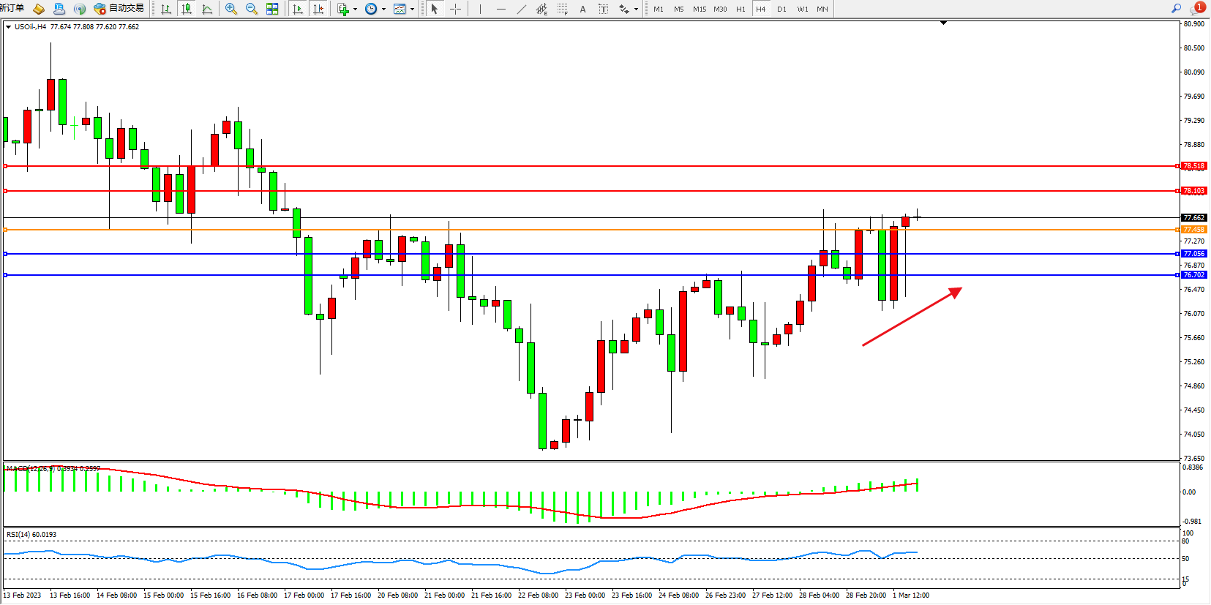The image size is (1211, 605).
Task: Toggle the candlestick chart mode
Action: point(187,9)
